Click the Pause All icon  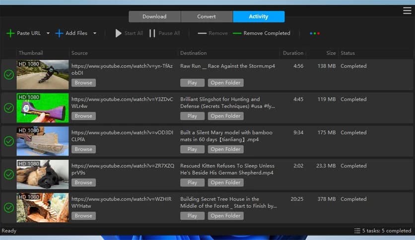pyautogui.click(x=152, y=33)
